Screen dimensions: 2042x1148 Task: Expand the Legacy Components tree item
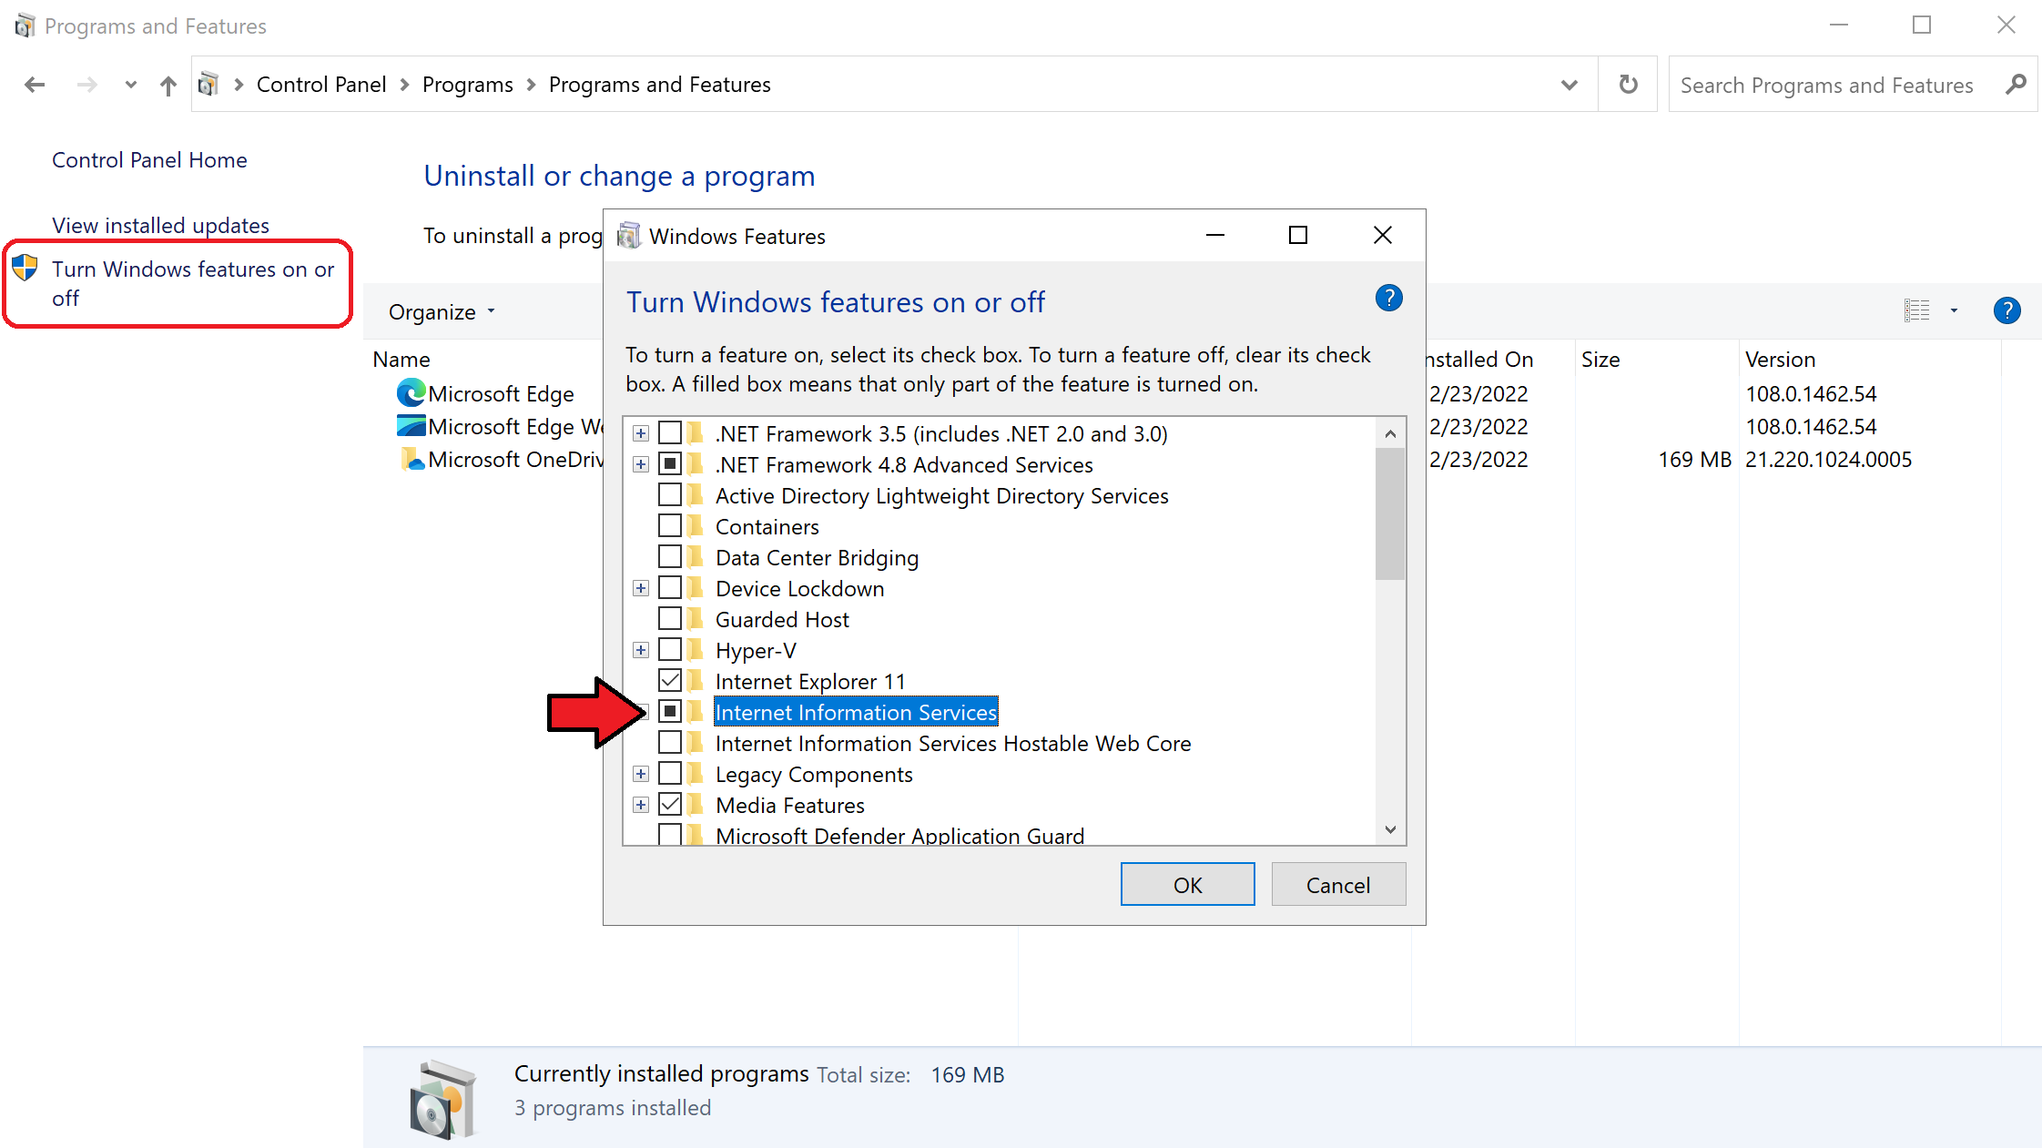pos(641,774)
